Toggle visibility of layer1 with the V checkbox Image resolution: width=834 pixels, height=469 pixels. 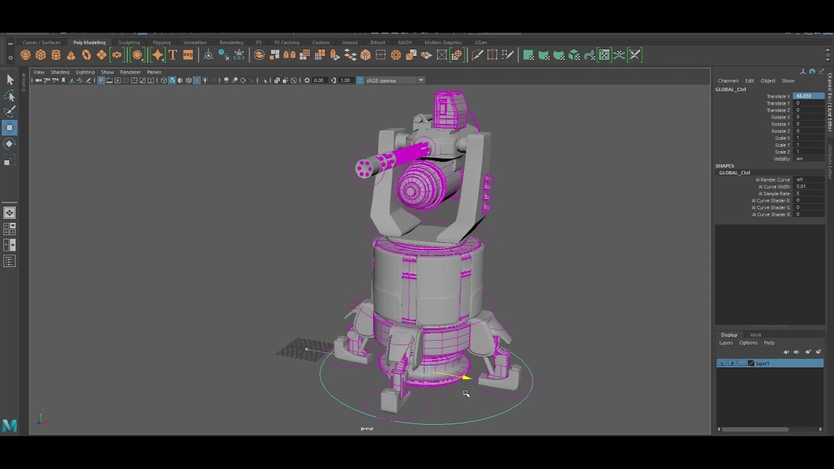pyautogui.click(x=722, y=363)
